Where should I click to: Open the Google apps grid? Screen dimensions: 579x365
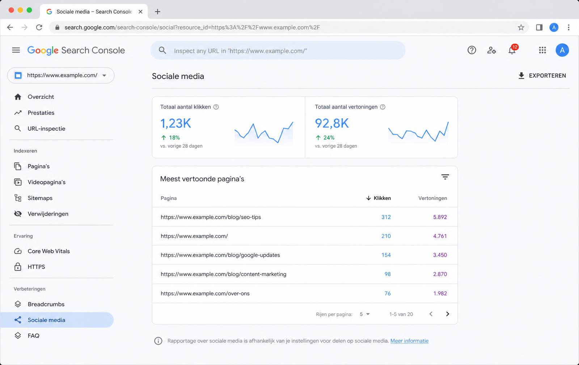pyautogui.click(x=542, y=50)
